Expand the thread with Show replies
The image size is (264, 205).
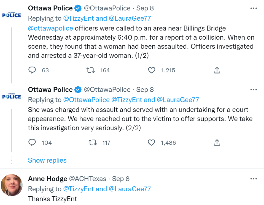(x=47, y=160)
